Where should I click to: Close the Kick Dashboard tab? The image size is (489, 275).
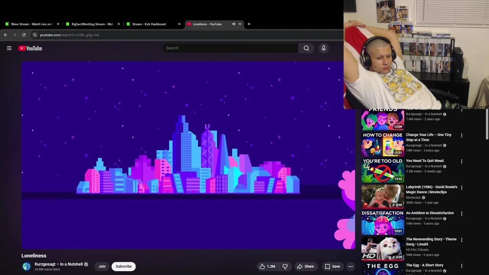click(x=179, y=24)
